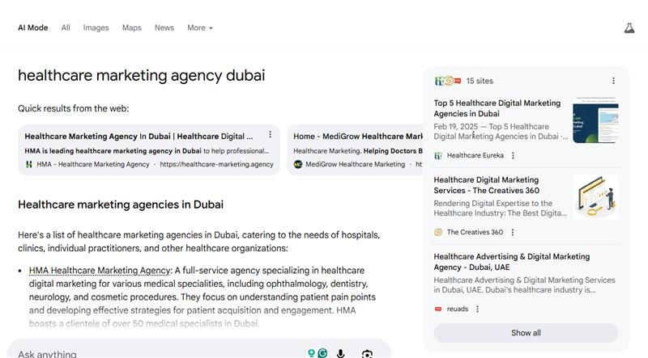Switch to the AI Mode tab
Screen dimensions: 648x358
tap(32, 27)
